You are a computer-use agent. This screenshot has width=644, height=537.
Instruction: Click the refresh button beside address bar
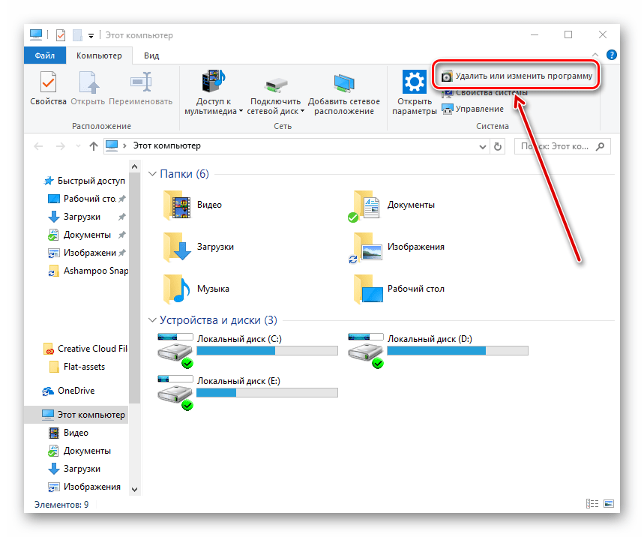(499, 146)
